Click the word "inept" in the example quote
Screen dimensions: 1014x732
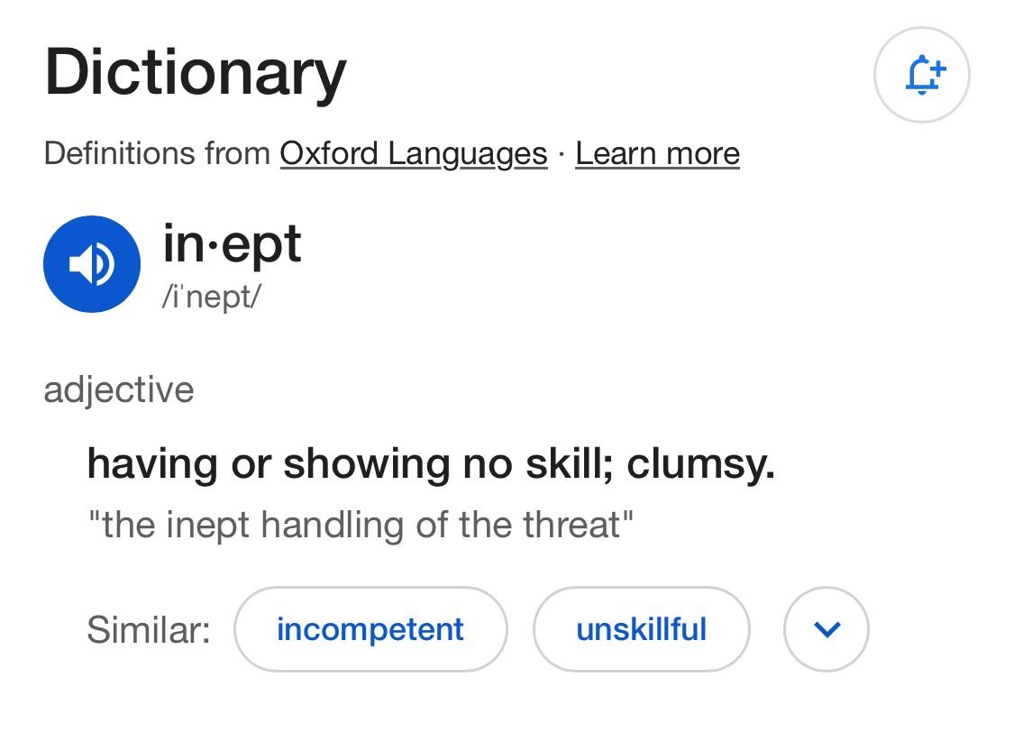click(210, 524)
